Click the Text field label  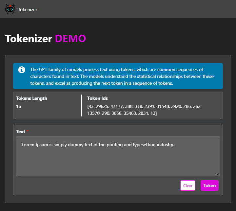pos(21,132)
